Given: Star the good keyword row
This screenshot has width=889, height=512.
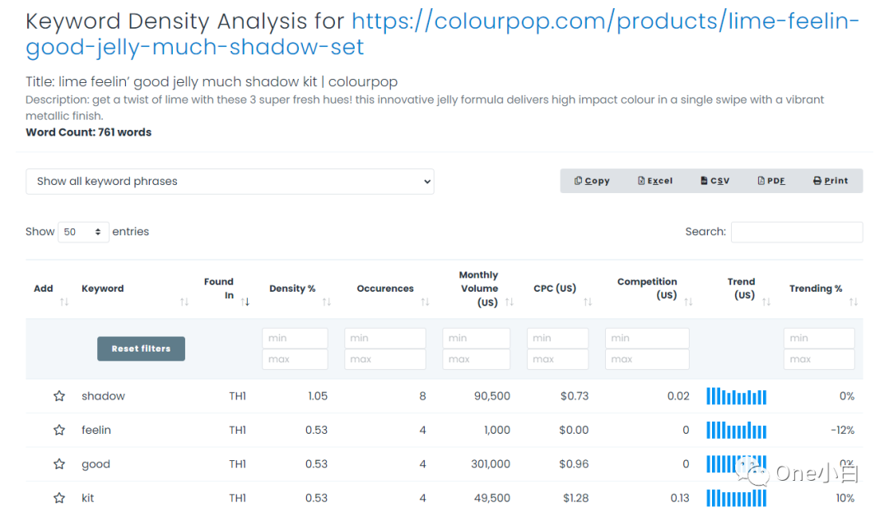Looking at the screenshot, I should point(59,464).
